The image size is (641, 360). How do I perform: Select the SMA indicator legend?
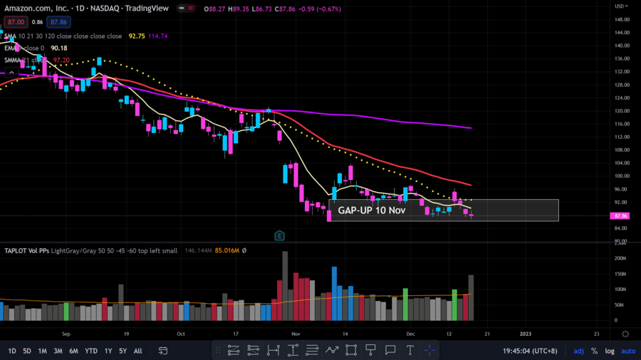click(63, 36)
